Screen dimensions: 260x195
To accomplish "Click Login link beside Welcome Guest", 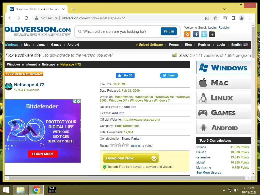I will pos(212,28).
